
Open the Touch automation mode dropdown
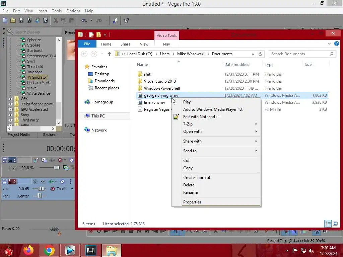pyautogui.click(x=72, y=189)
